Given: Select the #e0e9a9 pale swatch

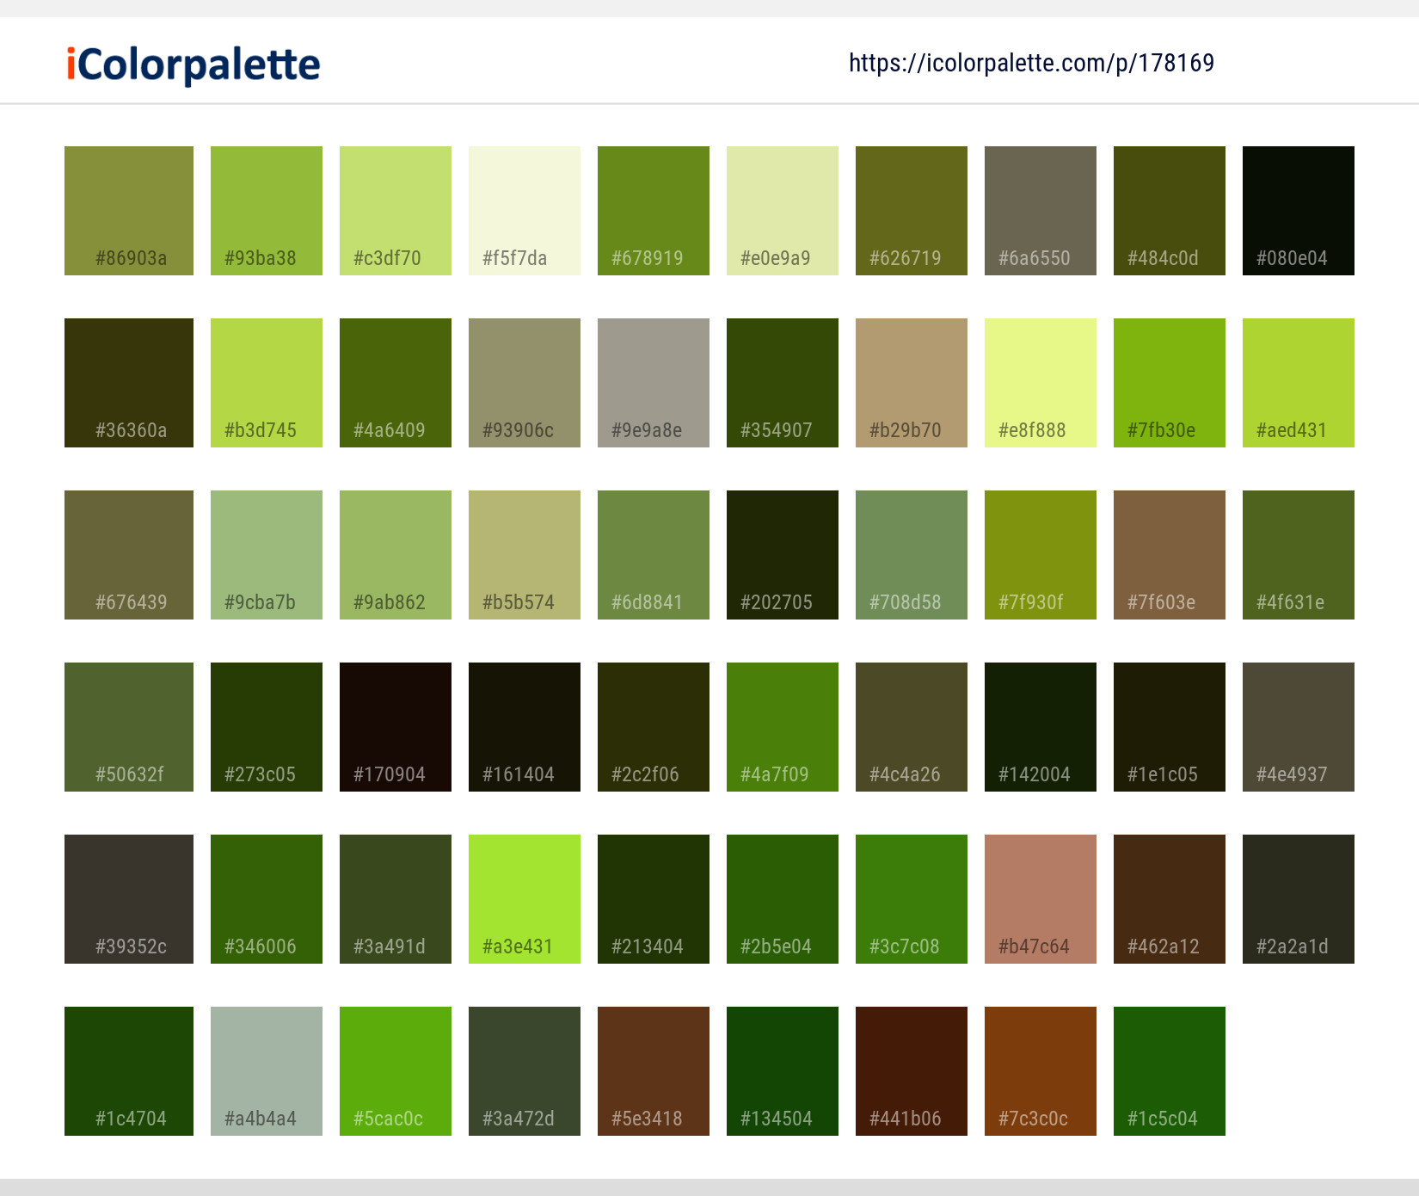Looking at the screenshot, I should tap(783, 211).
